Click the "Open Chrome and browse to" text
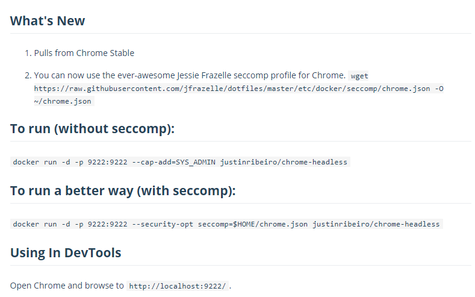Image resolution: width=475 pixels, height=297 pixels. [67, 286]
